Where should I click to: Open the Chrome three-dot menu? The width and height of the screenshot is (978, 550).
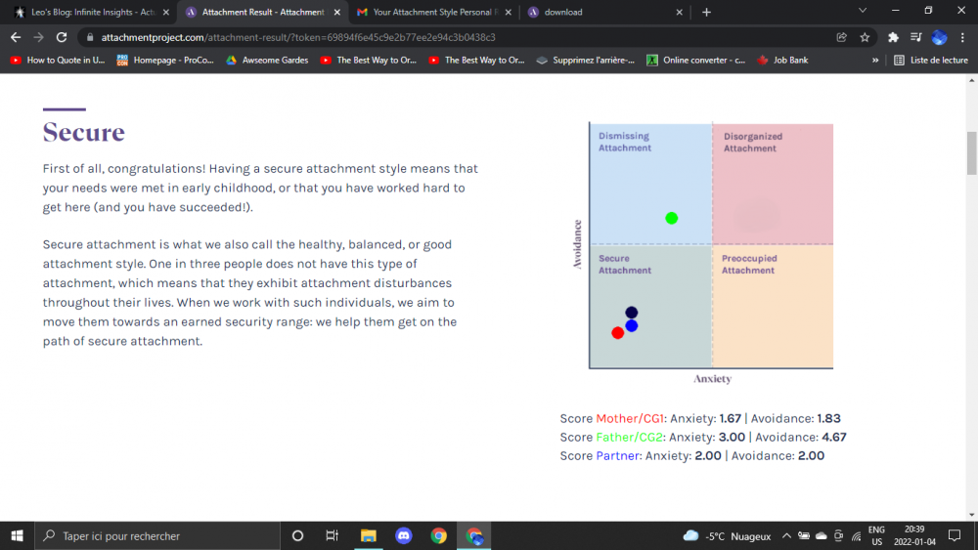(963, 37)
